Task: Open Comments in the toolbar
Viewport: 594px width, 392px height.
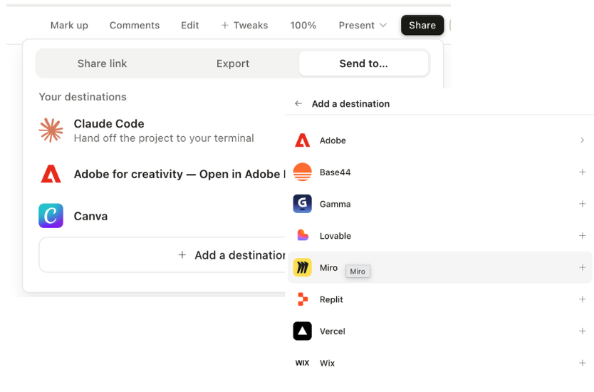Action: click(135, 25)
